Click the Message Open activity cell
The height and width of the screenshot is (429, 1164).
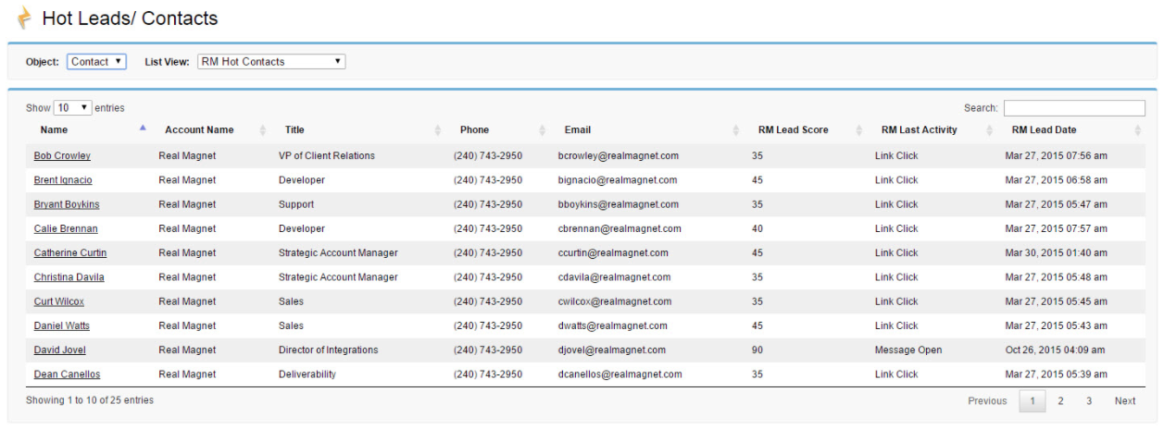coord(908,349)
